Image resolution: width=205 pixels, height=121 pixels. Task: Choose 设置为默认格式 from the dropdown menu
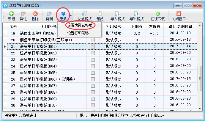click(x=80, y=26)
